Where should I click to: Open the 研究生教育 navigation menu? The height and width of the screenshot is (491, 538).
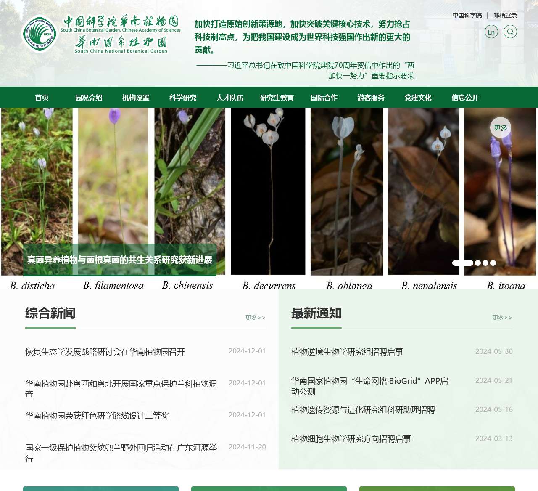tap(277, 98)
